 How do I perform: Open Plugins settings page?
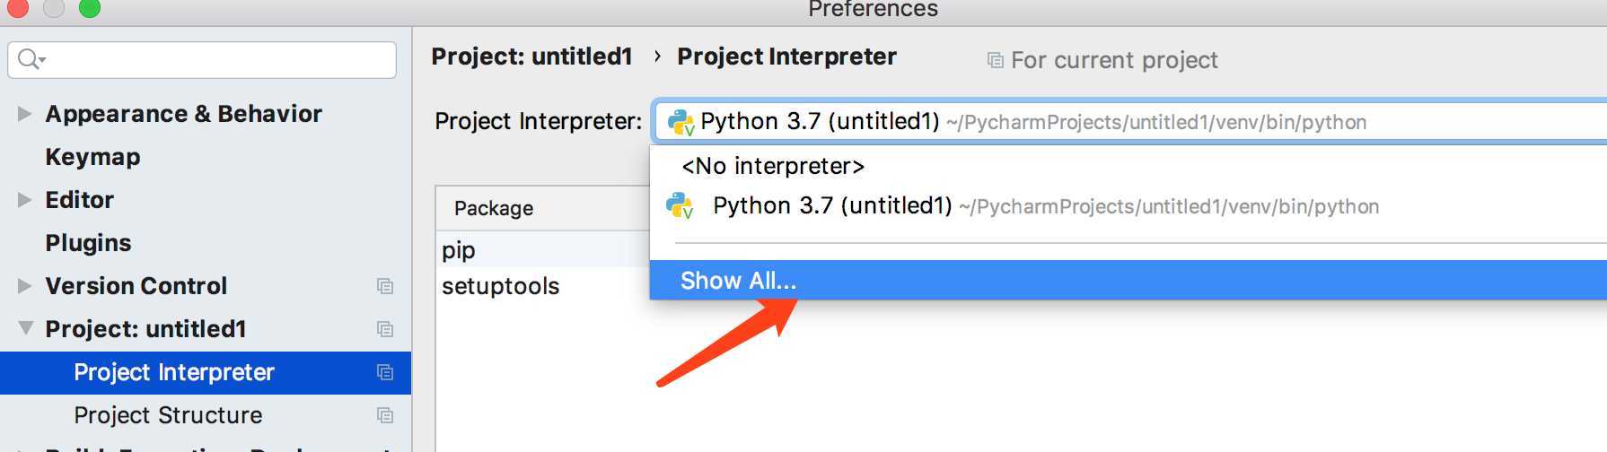[88, 243]
